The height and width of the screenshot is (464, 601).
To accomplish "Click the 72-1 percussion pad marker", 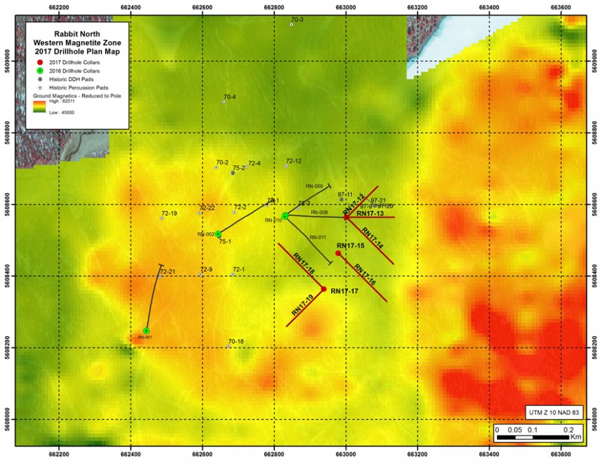I will [x=233, y=275].
